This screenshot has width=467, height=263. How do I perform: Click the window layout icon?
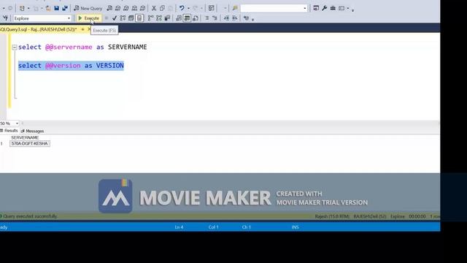point(341,8)
